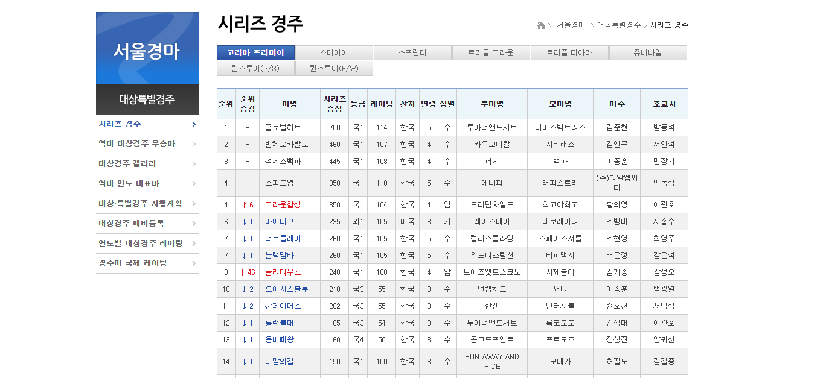Click the 서울경마 blue banner
823x378 pixels.
[x=147, y=48]
